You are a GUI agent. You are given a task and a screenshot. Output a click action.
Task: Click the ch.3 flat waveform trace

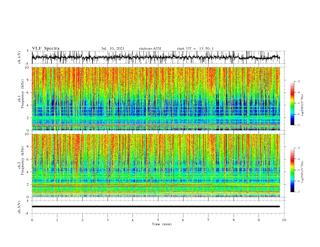coord(156,207)
